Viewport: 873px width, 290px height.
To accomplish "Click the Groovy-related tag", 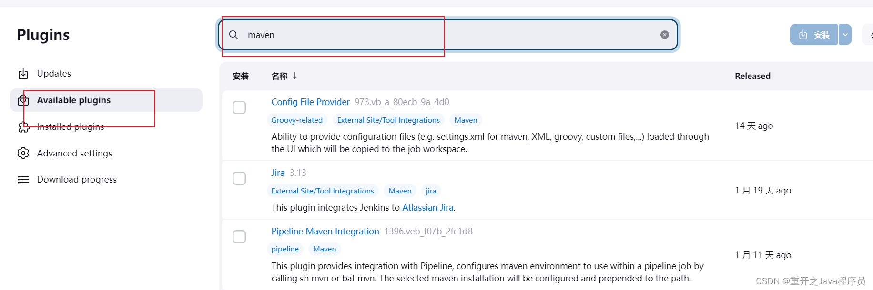I will [297, 120].
